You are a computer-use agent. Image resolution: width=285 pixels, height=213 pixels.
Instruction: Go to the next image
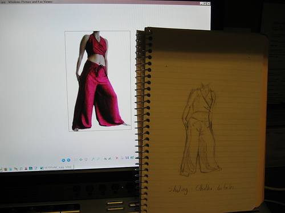[68, 160]
